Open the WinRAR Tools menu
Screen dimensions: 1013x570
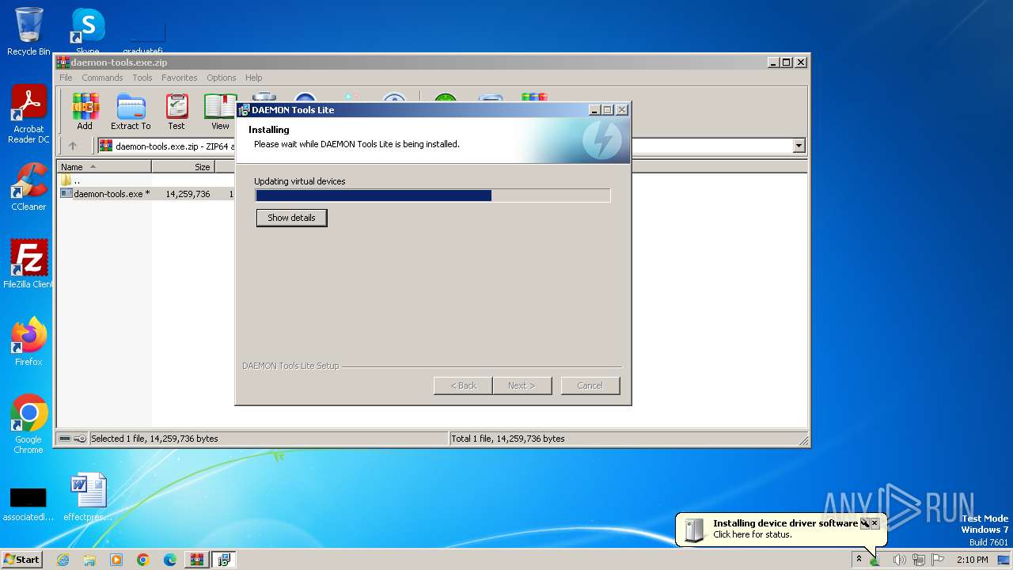click(142, 78)
